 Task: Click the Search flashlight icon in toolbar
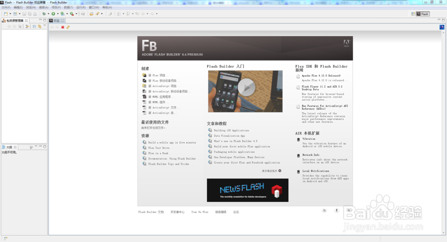coord(97,14)
